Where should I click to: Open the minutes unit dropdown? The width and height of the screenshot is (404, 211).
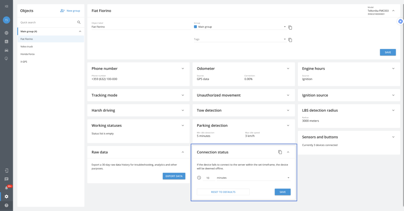pos(288,178)
